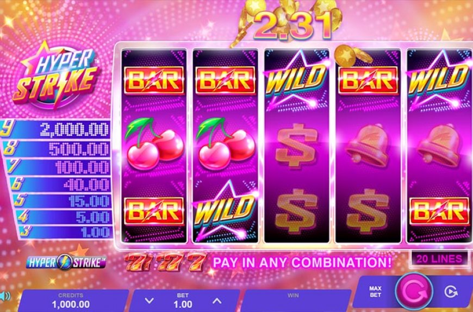Increase the bet with the up chevron

(216, 301)
